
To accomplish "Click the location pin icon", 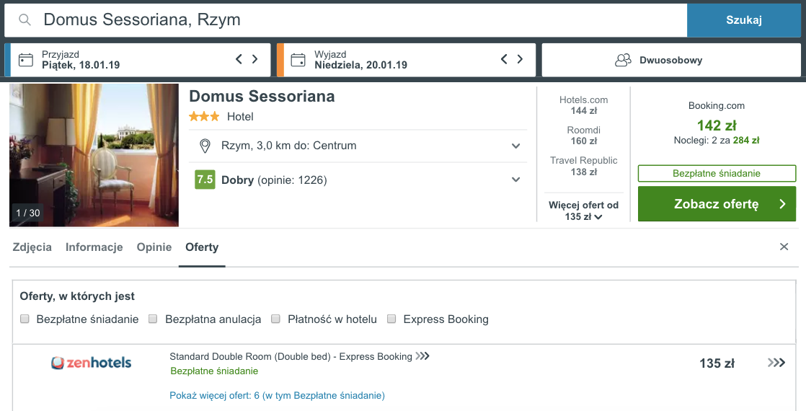I will pos(205,146).
